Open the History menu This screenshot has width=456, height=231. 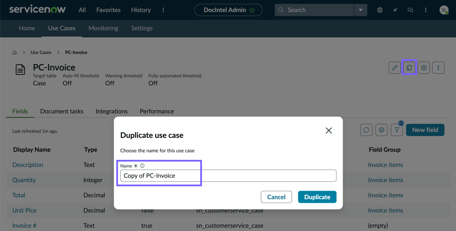tap(141, 10)
